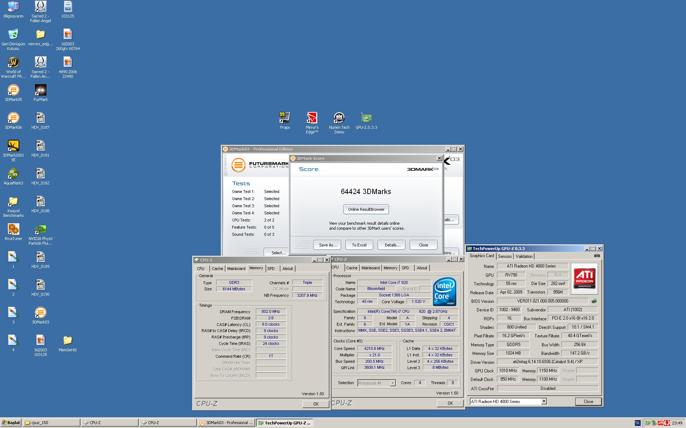686x428 pixels.
Task: Click the 64424 3DMarks score text
Action: 366,192
